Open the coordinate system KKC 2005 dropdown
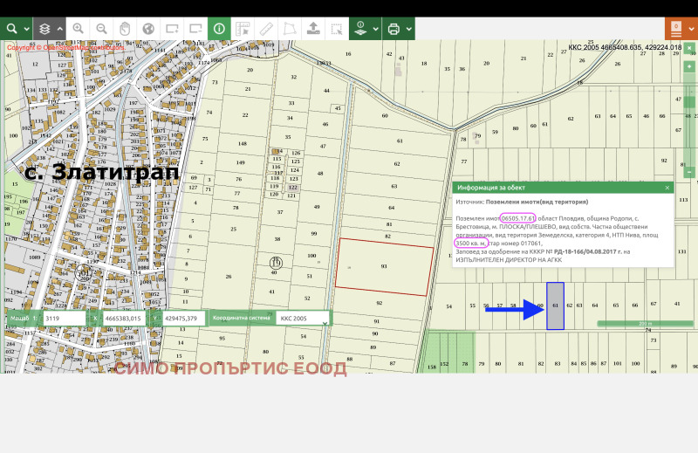The height and width of the screenshot is (453, 698). coord(304,319)
